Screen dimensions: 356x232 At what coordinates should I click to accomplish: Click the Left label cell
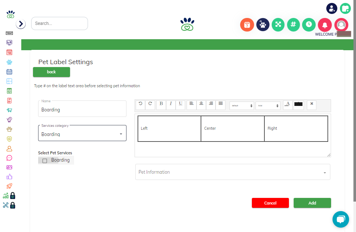169,129
